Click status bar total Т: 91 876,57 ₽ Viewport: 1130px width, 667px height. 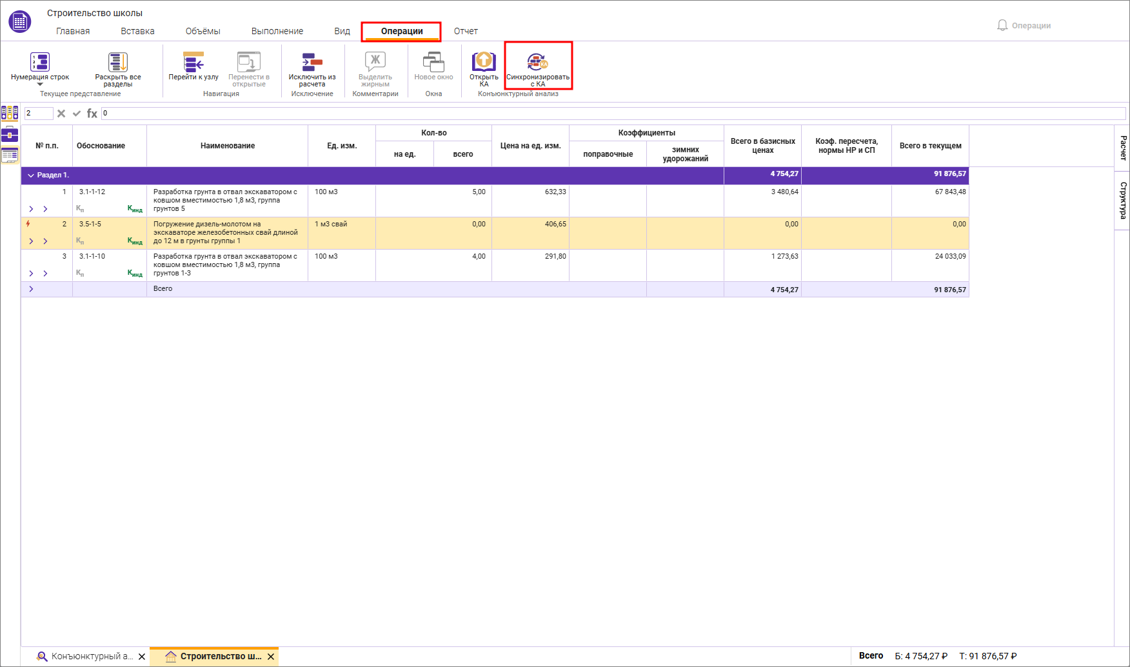tap(987, 656)
